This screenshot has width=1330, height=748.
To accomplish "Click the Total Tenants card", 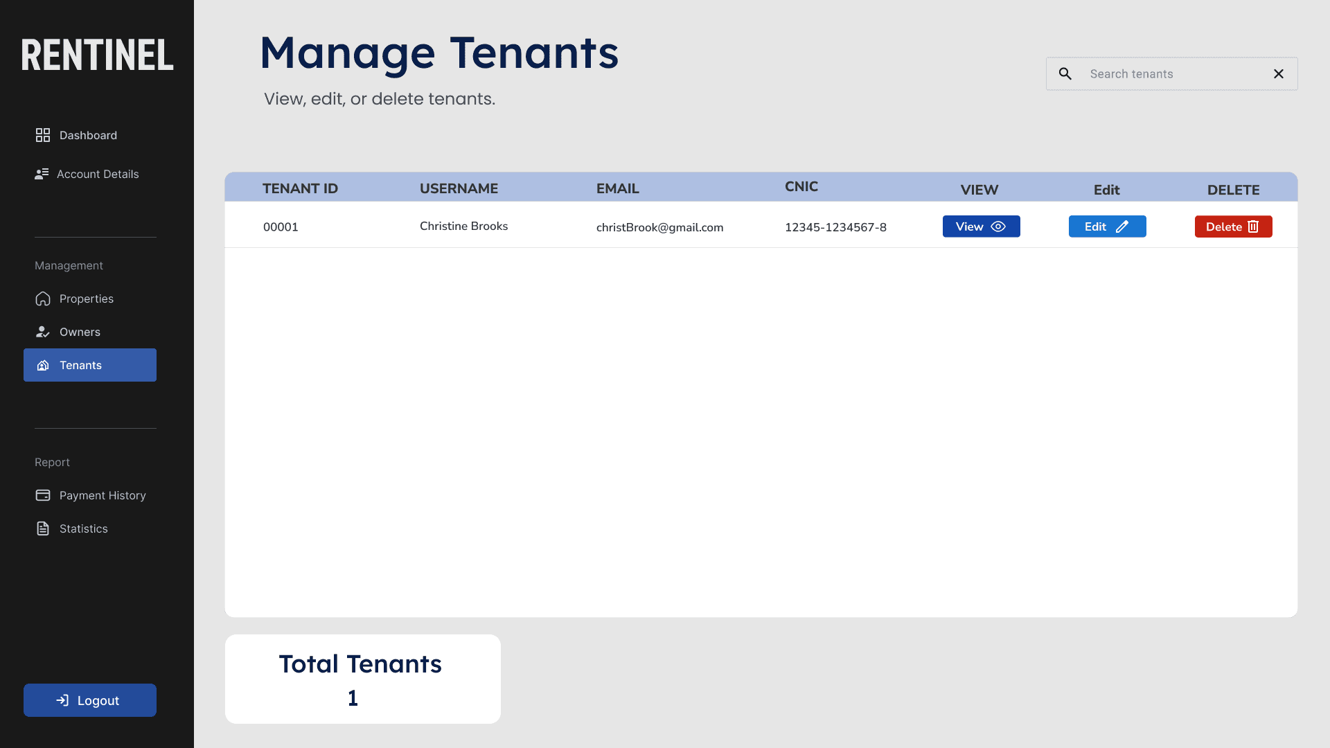I will [362, 679].
